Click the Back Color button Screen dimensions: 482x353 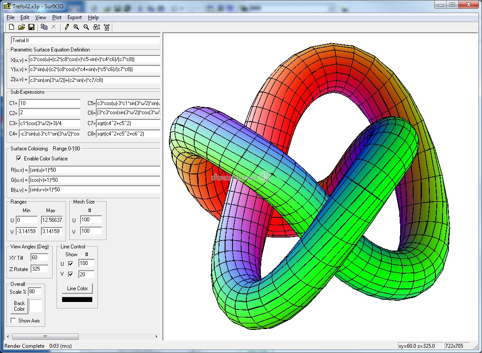[x=19, y=306]
